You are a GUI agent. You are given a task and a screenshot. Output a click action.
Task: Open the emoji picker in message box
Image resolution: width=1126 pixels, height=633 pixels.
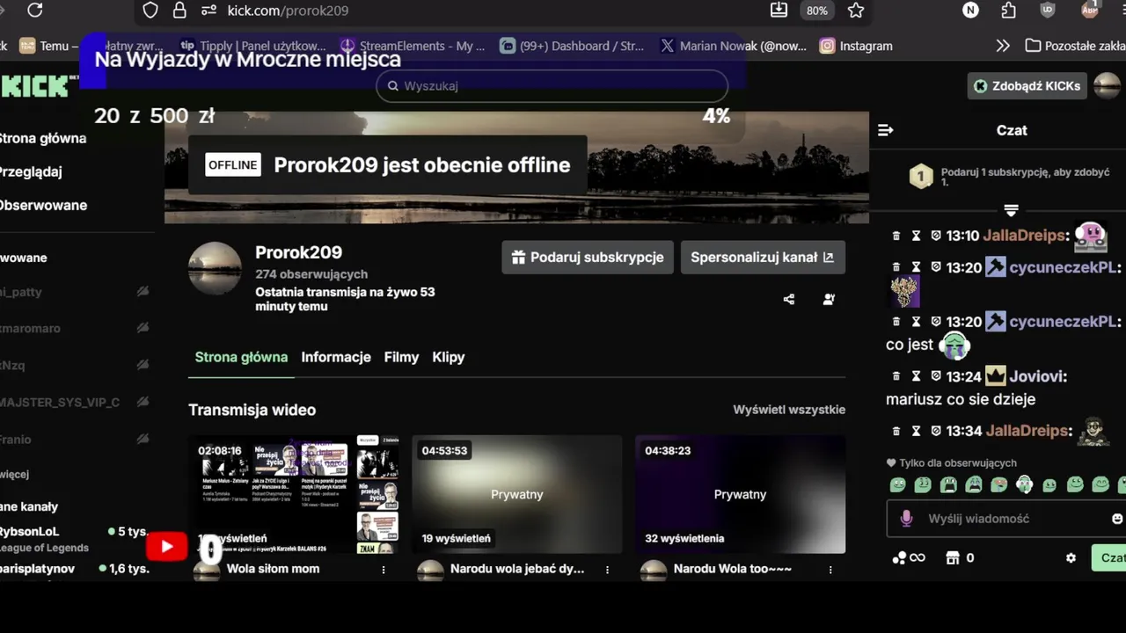tap(1117, 519)
